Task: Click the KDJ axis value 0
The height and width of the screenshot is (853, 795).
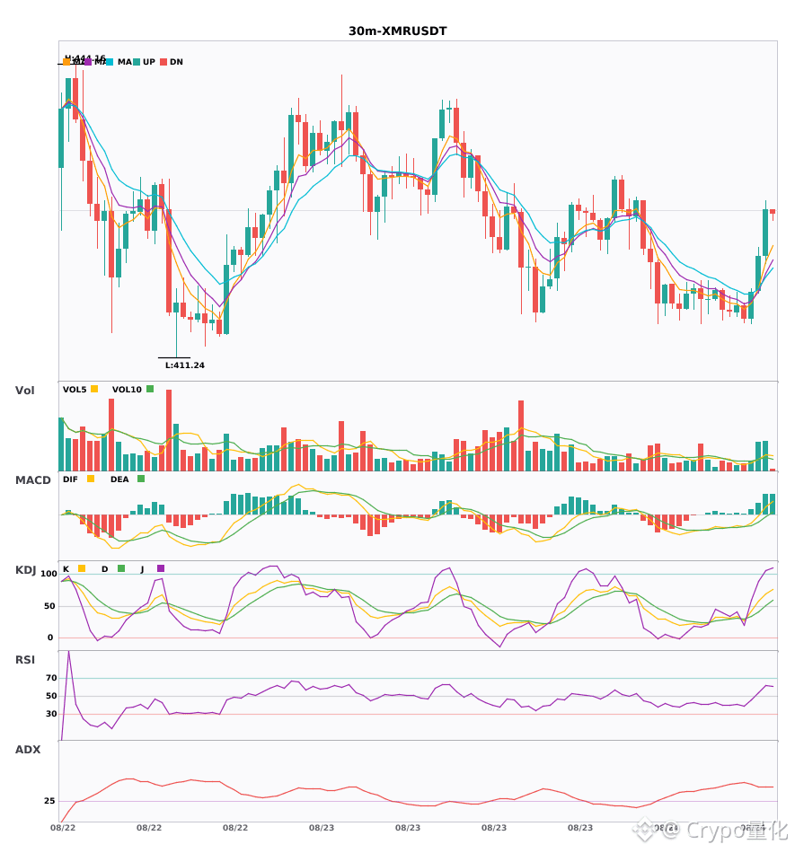Action: 50,638
